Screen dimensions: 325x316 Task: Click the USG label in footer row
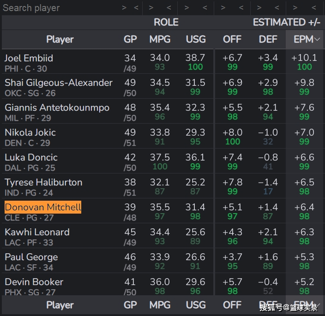[x=195, y=305]
